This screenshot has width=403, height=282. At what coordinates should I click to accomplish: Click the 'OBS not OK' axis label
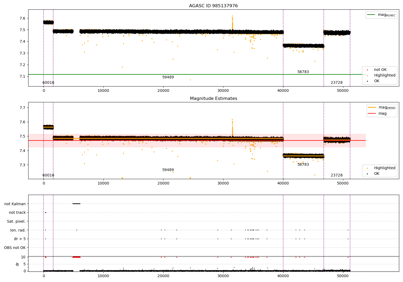(15, 248)
